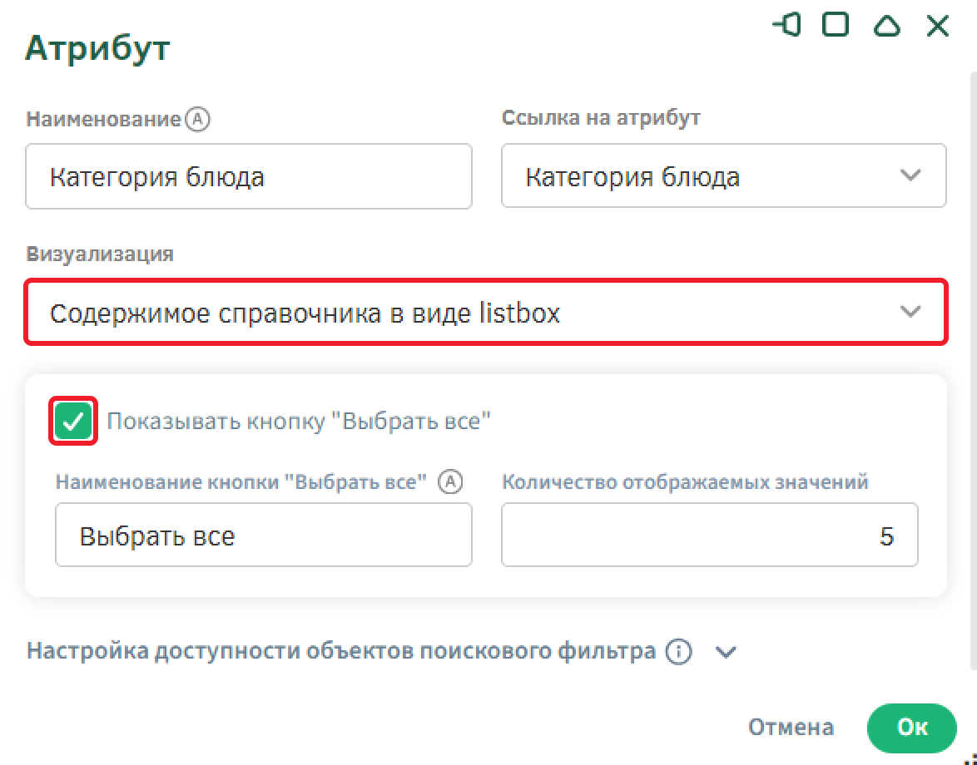Click the info icon next to Настройка доступности
The width and height of the screenshot is (977, 765).
[679, 652]
